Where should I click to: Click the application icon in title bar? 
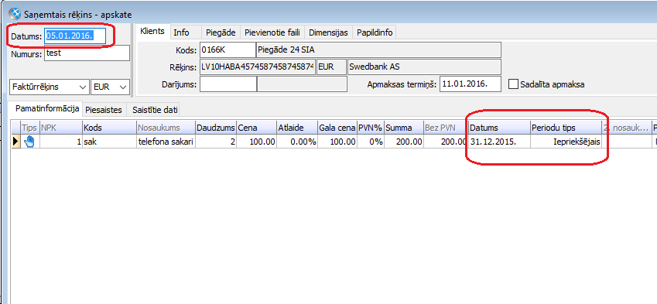pos(15,15)
